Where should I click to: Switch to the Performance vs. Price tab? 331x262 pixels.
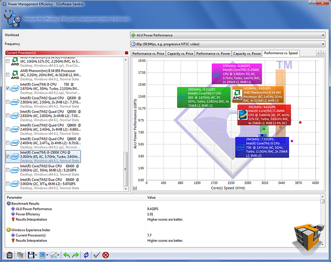(148, 54)
